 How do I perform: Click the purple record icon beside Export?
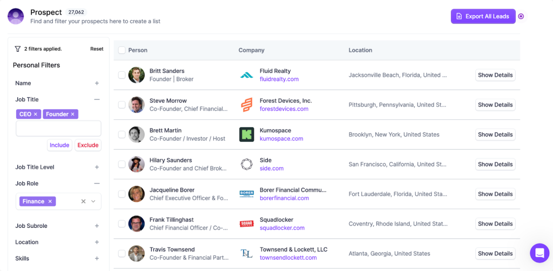pyautogui.click(x=521, y=16)
